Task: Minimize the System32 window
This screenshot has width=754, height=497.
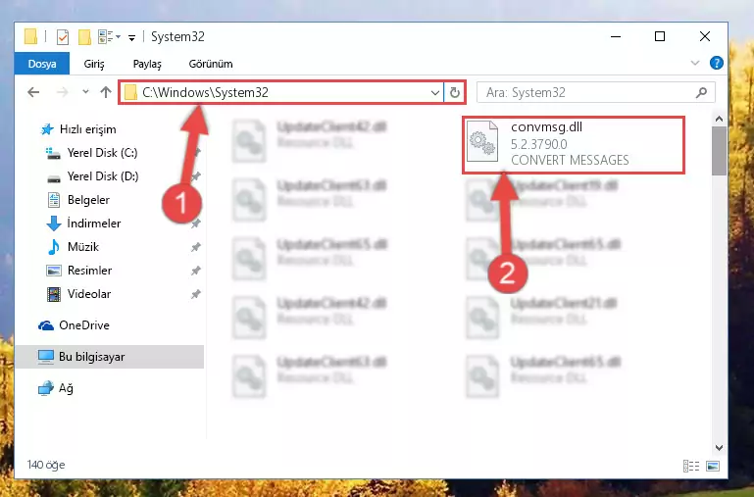Action: pyautogui.click(x=616, y=36)
